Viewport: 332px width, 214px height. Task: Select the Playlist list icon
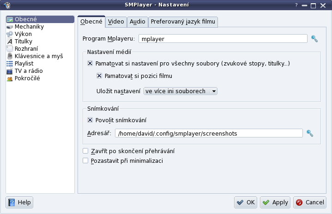point(10,64)
